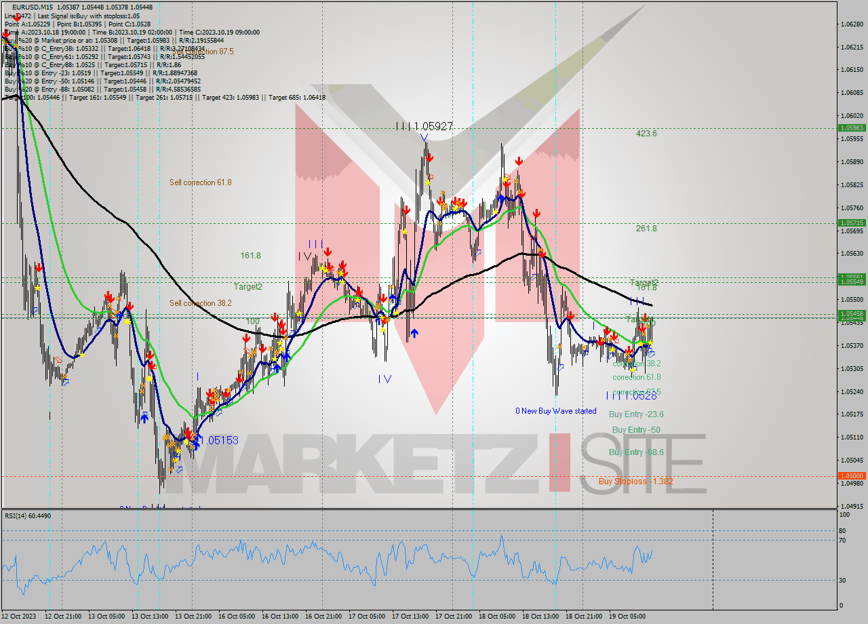
Task: Click the 'Point A:1.05229' info text
Action: pos(26,24)
